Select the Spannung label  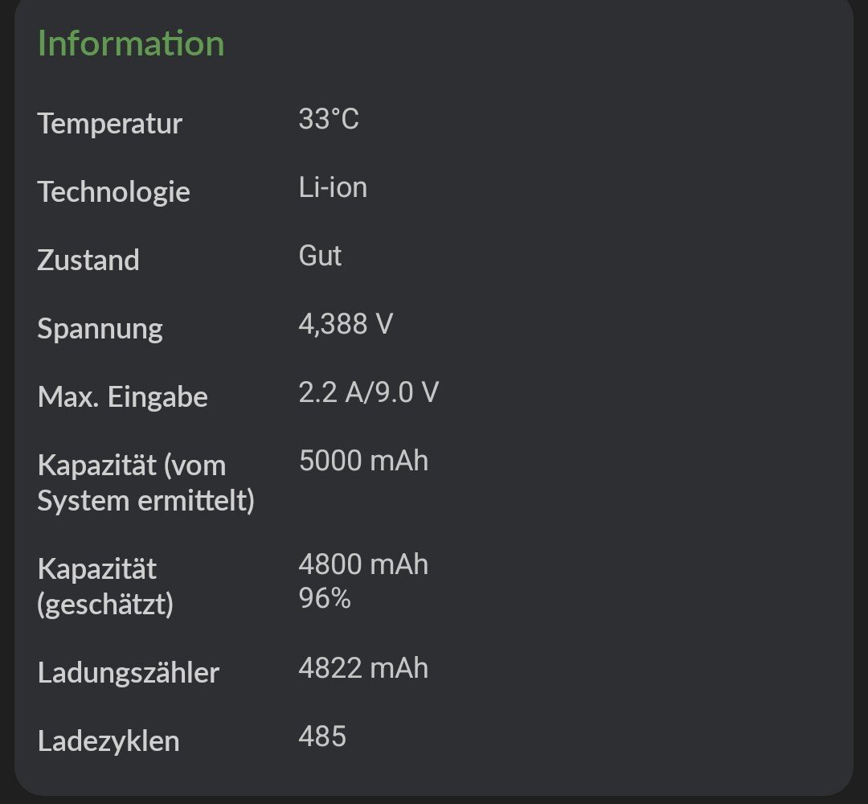click(100, 329)
